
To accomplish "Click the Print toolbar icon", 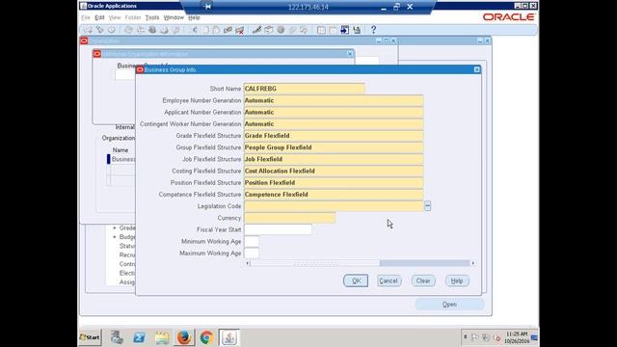I will [164, 30].
